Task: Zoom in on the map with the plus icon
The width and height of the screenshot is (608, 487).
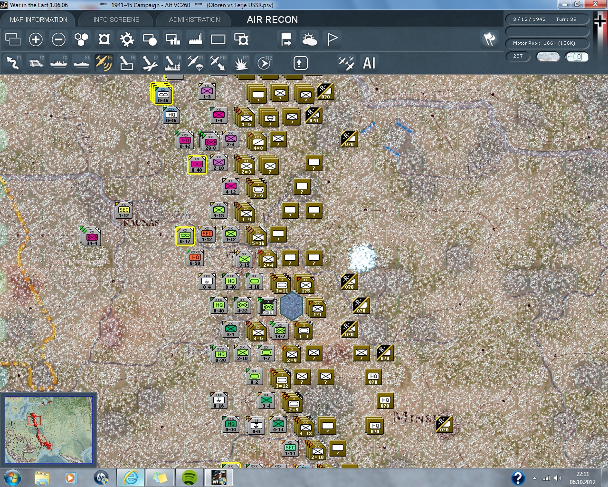Action: click(x=36, y=39)
